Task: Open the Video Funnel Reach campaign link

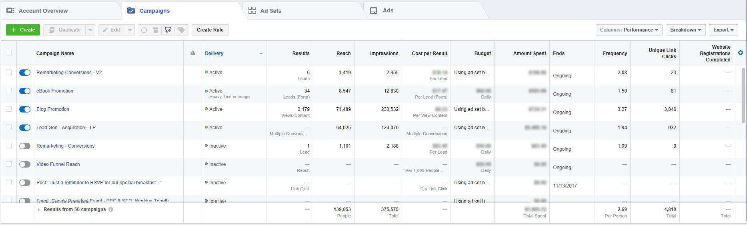Action: pyautogui.click(x=58, y=164)
